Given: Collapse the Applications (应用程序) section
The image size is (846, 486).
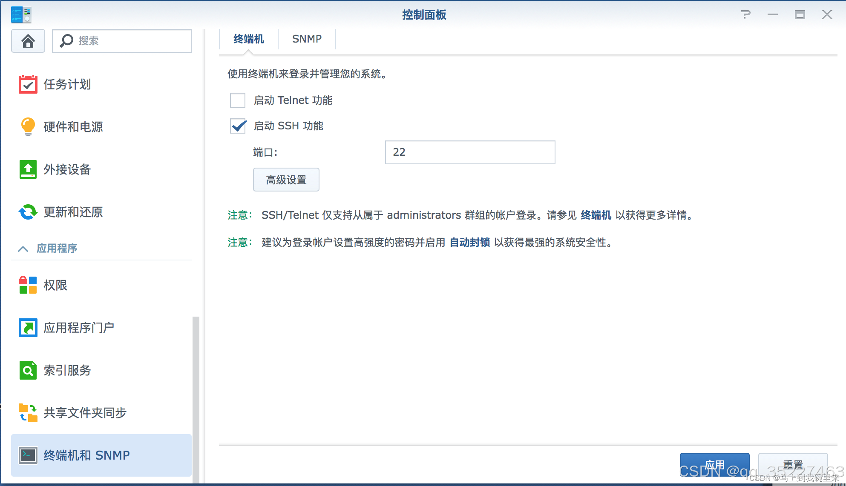Looking at the screenshot, I should coord(23,249).
